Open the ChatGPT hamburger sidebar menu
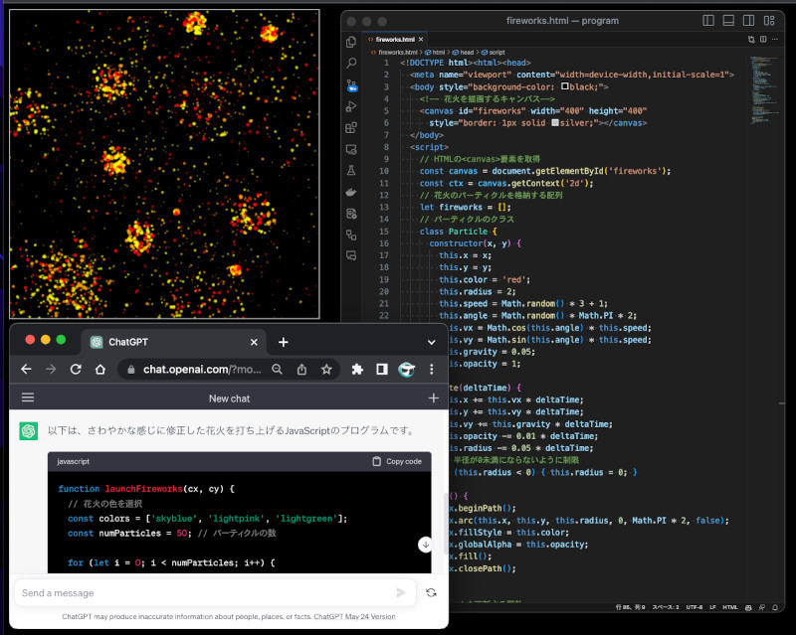796x635 pixels. click(28, 397)
